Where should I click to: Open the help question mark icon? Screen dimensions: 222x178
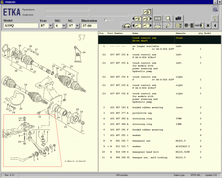click(x=215, y=19)
